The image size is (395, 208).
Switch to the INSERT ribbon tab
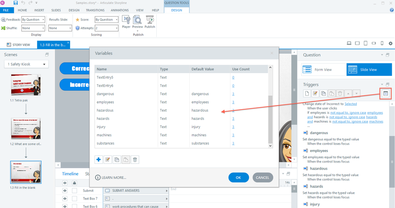39,10
